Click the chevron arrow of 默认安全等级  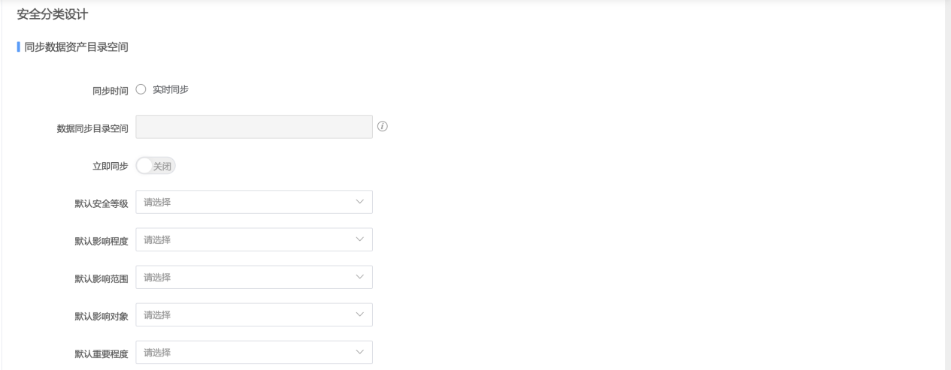point(359,202)
